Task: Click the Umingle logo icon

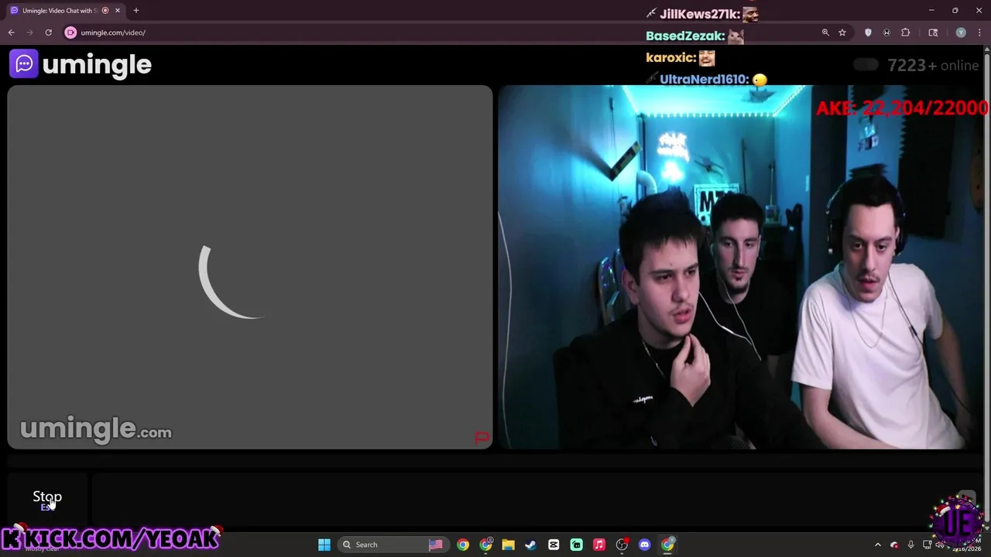Action: [23, 64]
